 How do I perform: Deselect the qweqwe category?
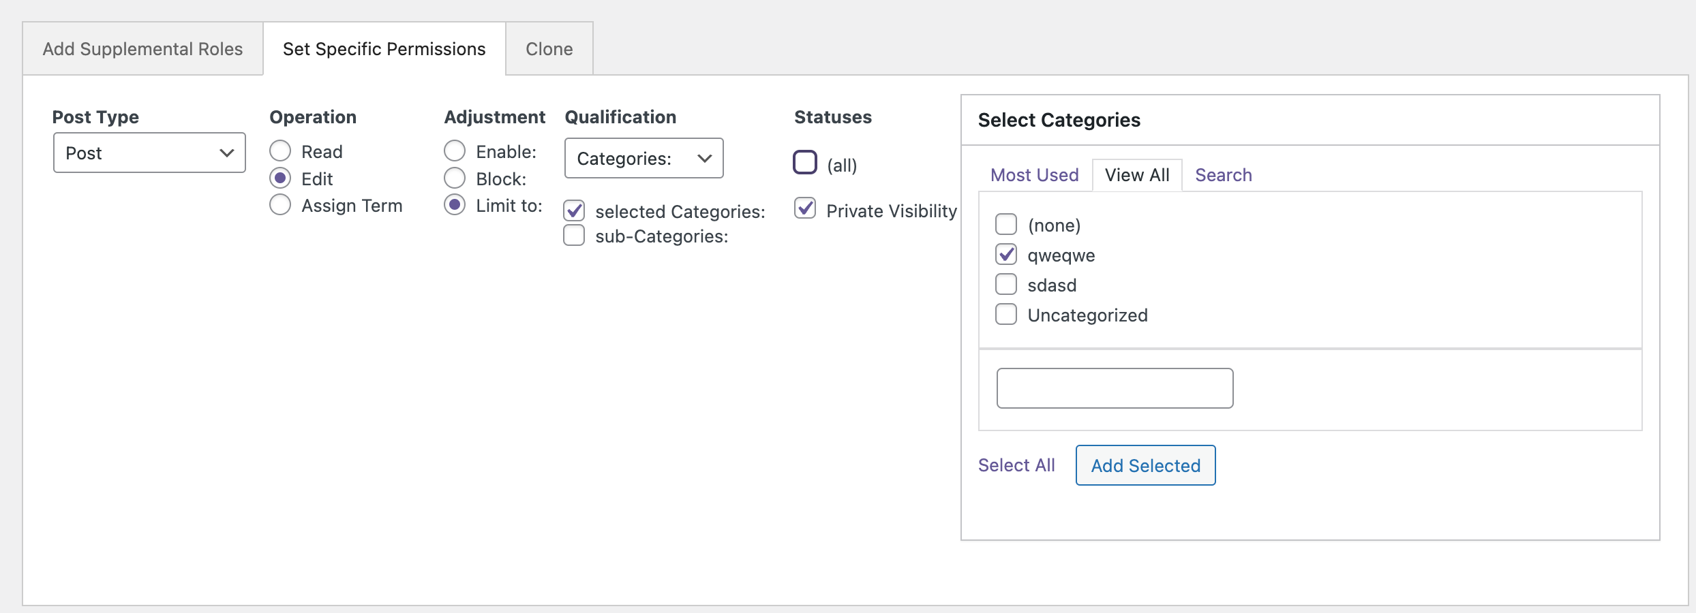(1006, 253)
